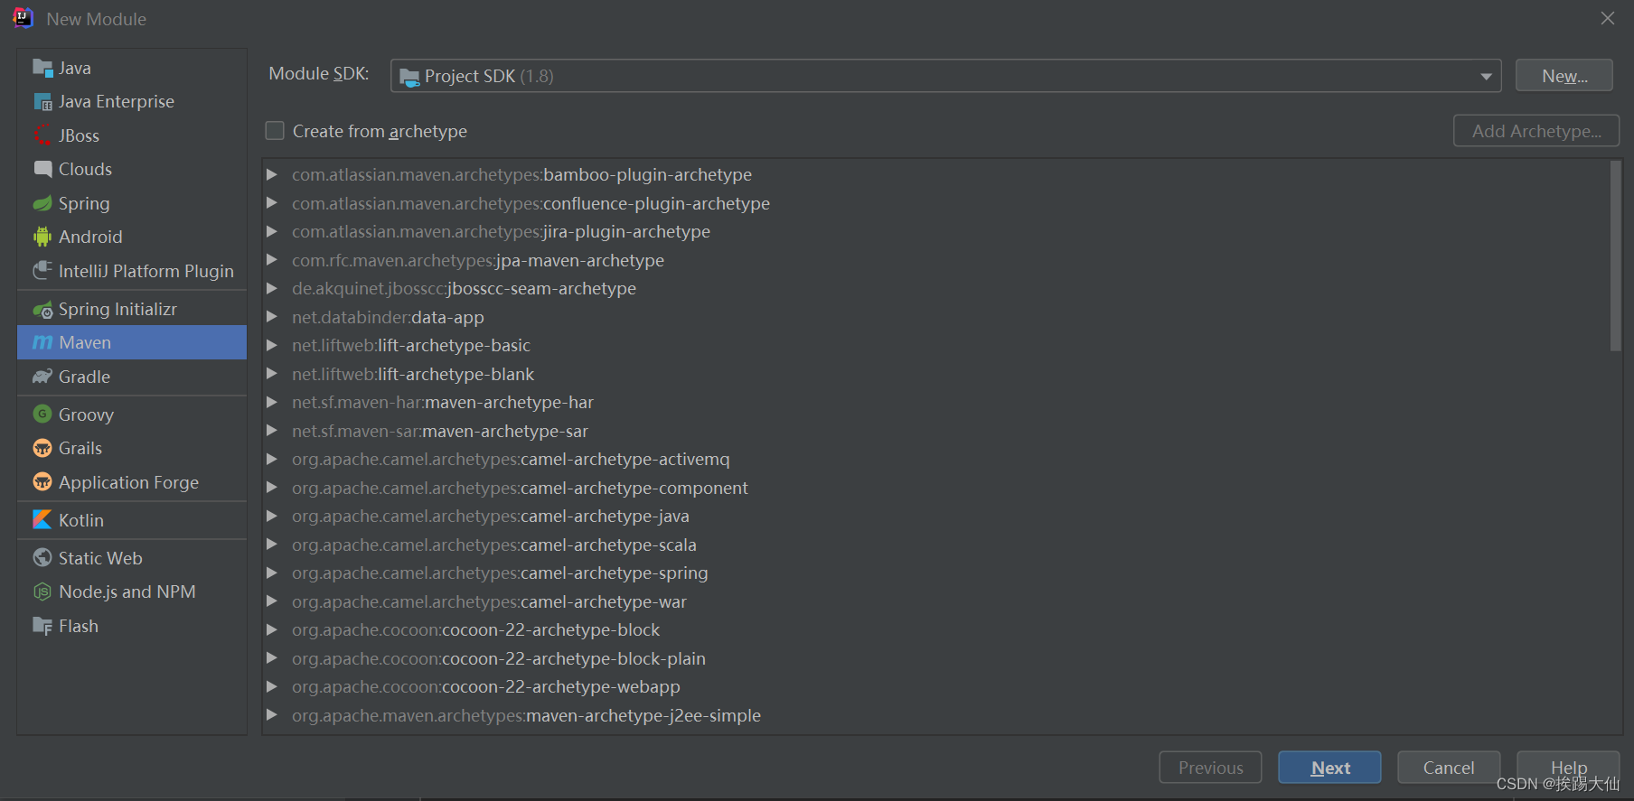This screenshot has width=1634, height=801.
Task: Select cocoon-22-archetype-block row
Action: pos(936,629)
